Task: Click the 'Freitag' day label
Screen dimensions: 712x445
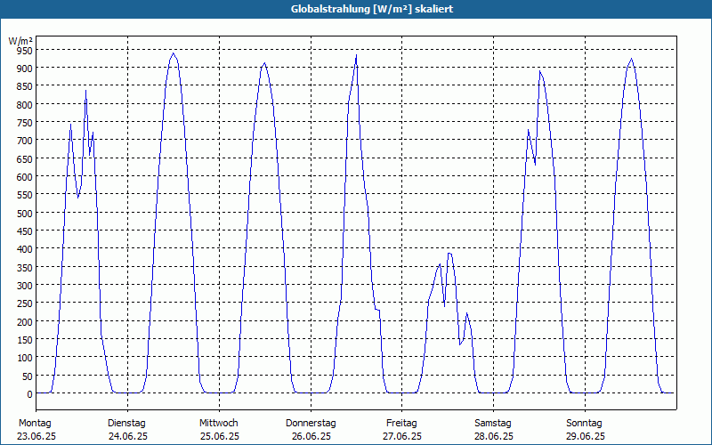Action: point(401,424)
